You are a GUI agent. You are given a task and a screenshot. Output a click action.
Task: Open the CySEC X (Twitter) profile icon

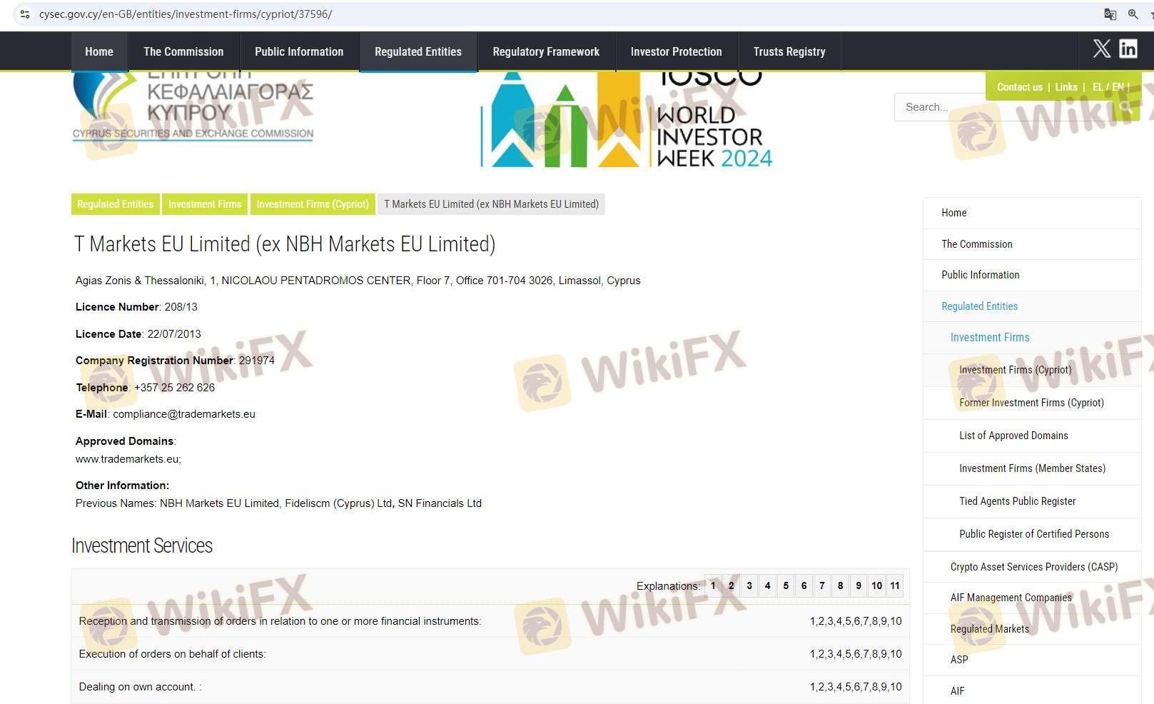click(1102, 49)
